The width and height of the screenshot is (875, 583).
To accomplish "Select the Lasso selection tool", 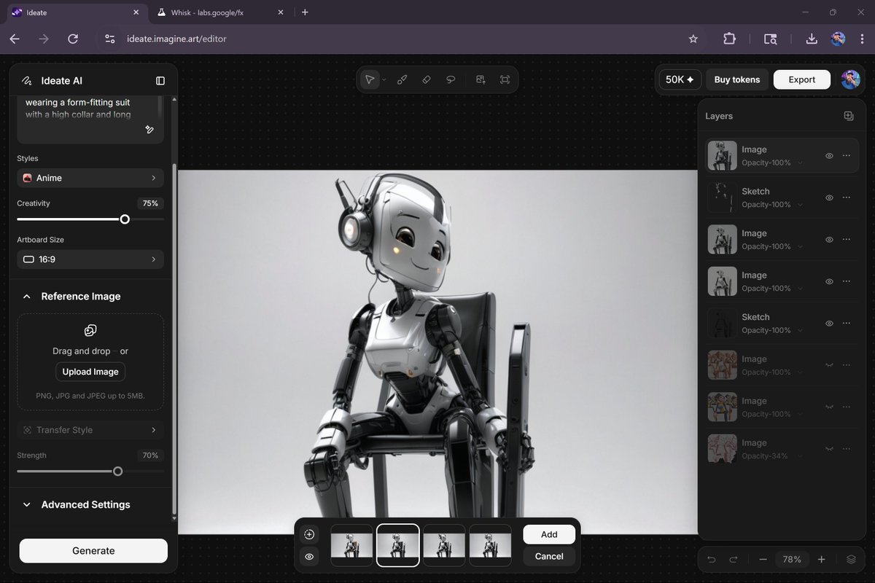I will tap(451, 79).
